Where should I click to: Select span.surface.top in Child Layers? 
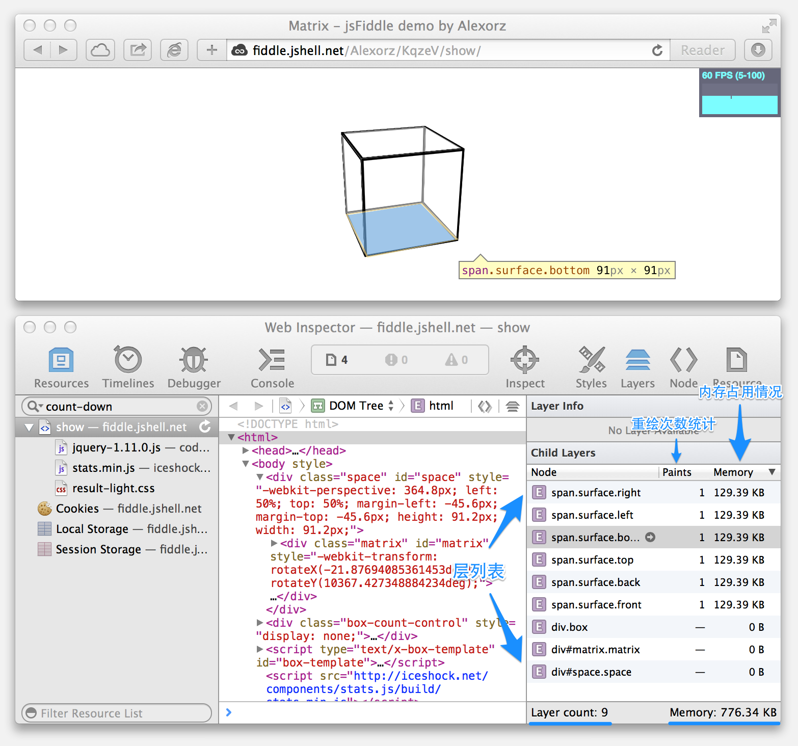pos(592,560)
